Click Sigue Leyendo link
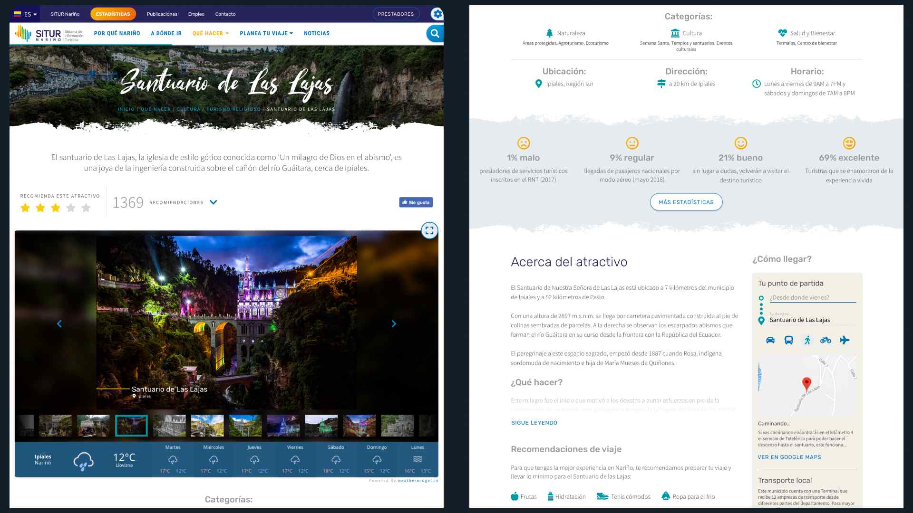 (x=534, y=423)
